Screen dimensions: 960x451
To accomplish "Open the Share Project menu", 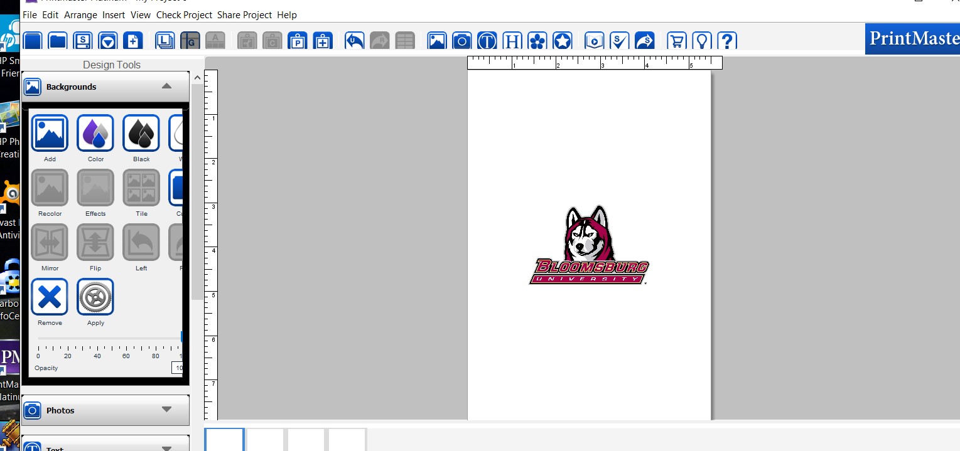I will [x=244, y=14].
